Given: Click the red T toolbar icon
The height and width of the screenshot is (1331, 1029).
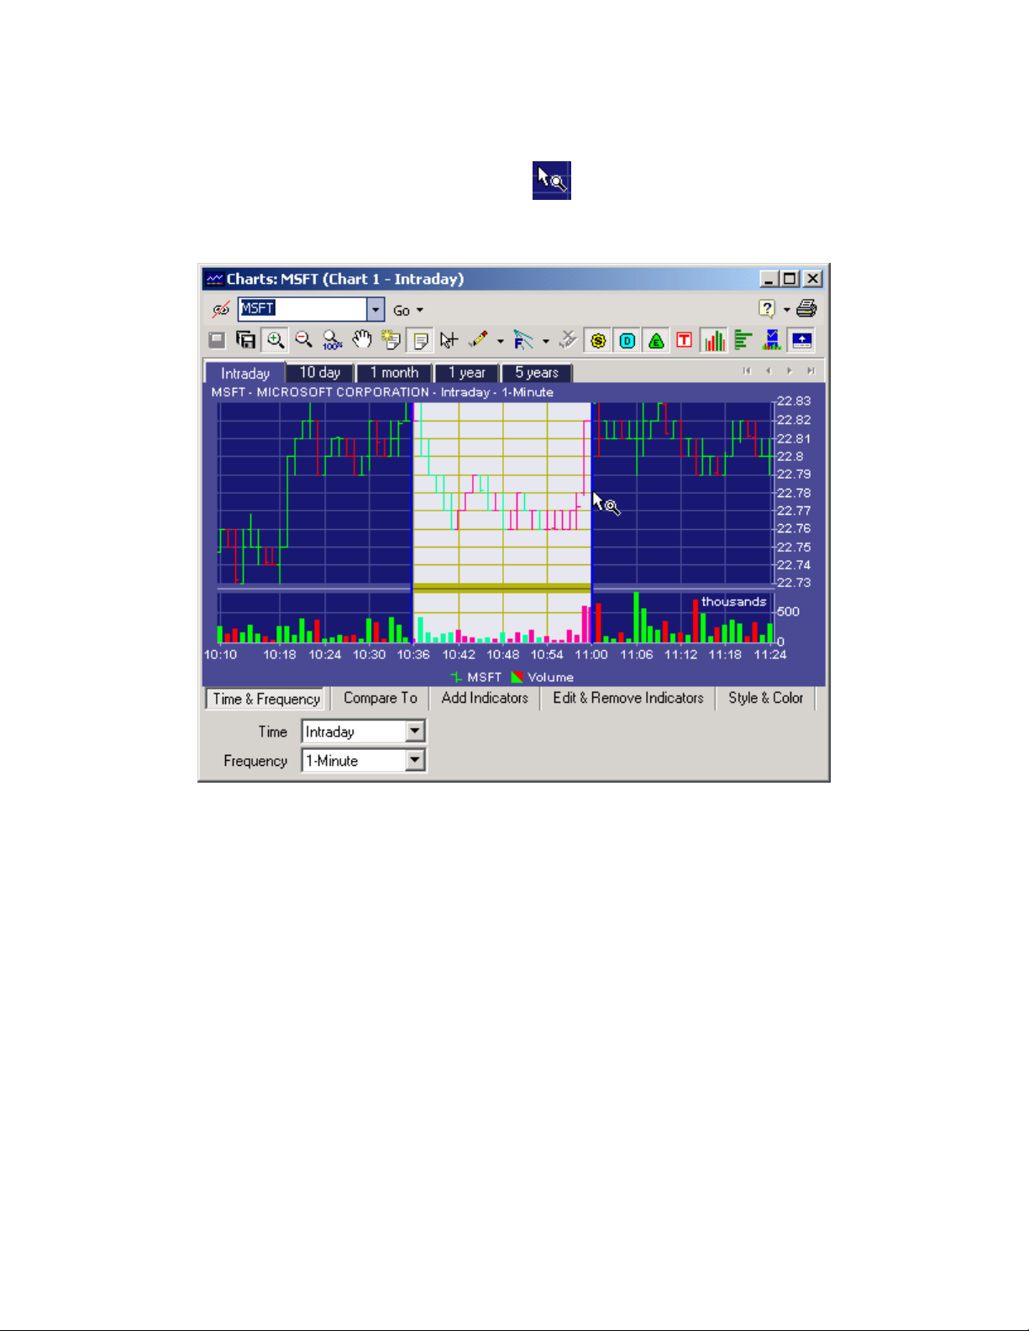Looking at the screenshot, I should [685, 340].
